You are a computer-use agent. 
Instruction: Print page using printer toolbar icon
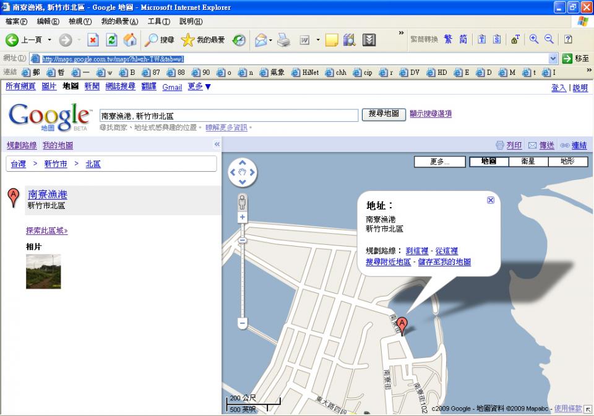[283, 40]
